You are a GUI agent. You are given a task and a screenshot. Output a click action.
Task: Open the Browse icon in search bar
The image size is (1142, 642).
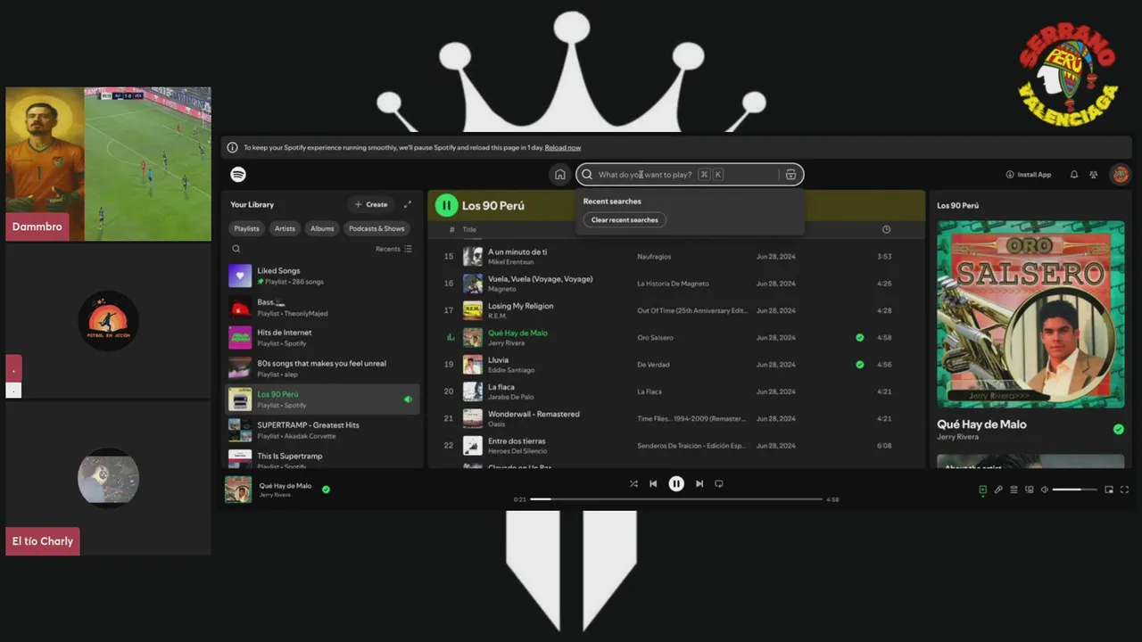[790, 175]
